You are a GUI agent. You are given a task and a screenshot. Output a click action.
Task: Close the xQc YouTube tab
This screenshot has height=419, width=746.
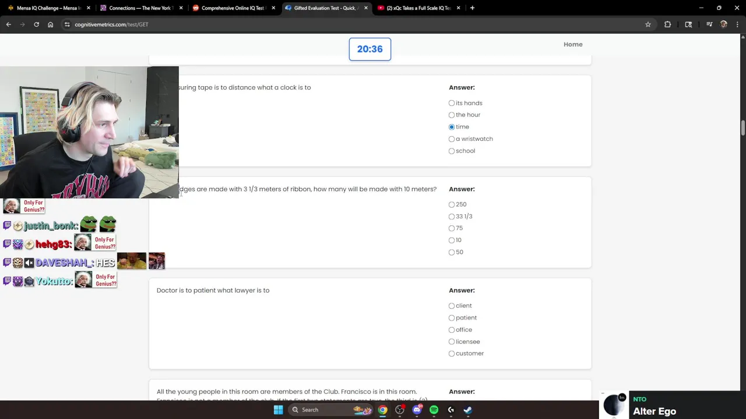click(458, 8)
